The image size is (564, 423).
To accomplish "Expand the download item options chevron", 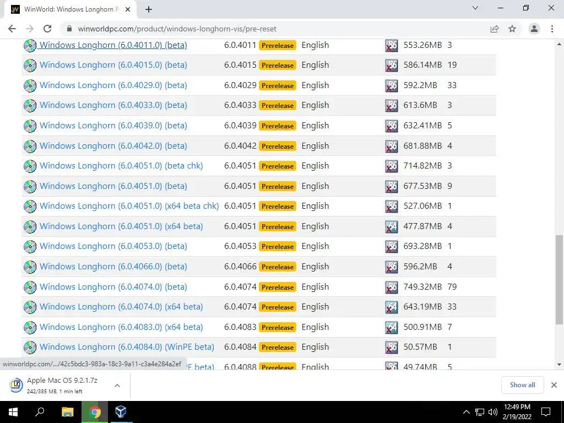I will pos(117,385).
